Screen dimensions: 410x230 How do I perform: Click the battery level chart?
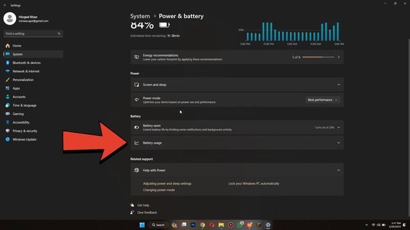291,33
